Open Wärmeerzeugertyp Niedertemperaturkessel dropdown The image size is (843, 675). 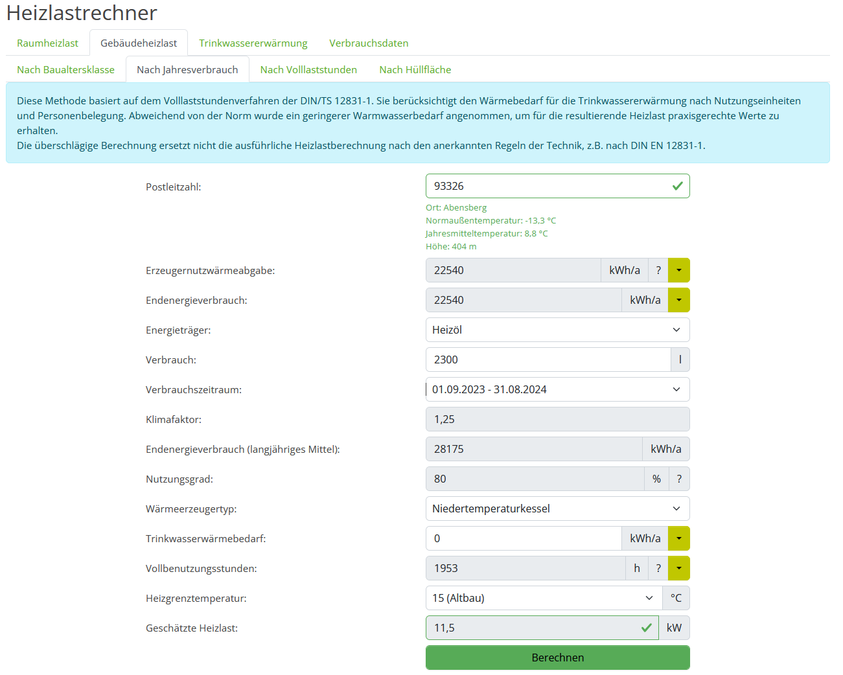pos(557,509)
